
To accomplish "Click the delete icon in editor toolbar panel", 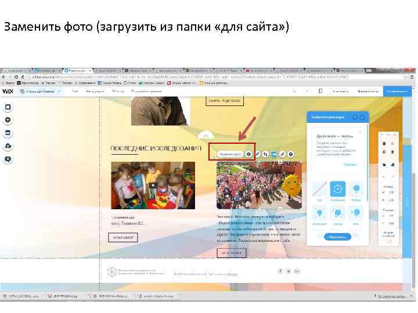I will 392,152.
